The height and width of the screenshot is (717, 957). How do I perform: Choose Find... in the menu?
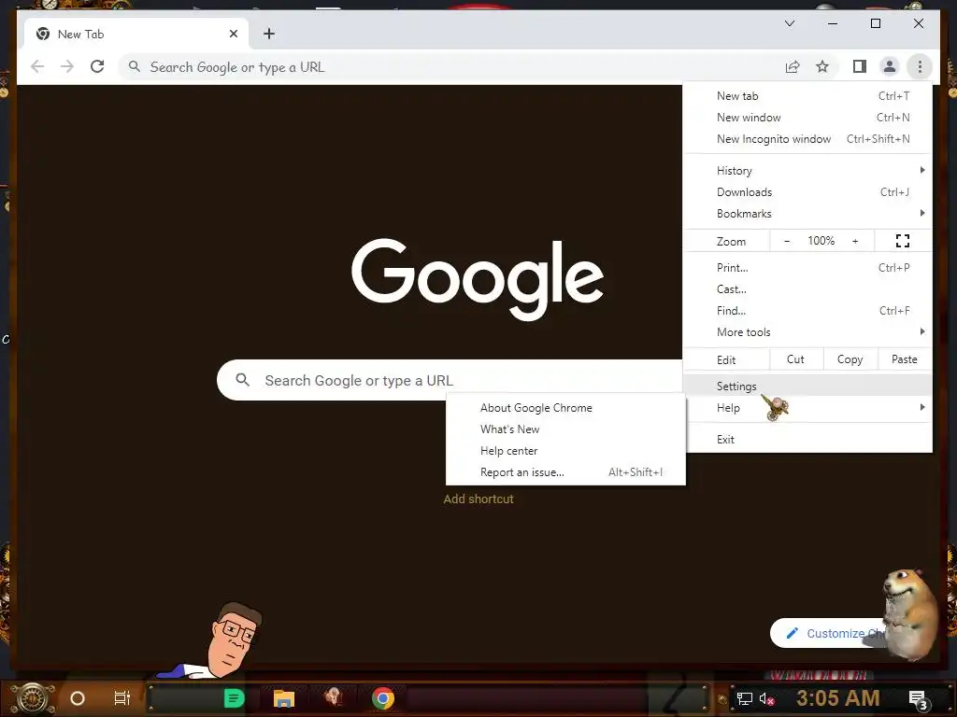(x=807, y=311)
